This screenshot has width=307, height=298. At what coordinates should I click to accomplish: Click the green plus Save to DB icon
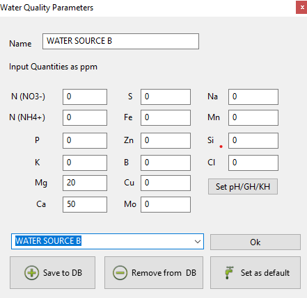(31, 272)
